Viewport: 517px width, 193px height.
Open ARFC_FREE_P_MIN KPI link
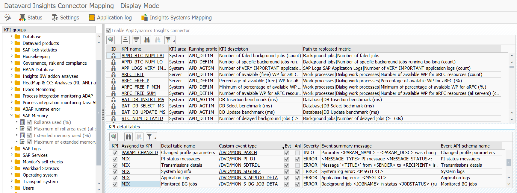click(x=141, y=87)
